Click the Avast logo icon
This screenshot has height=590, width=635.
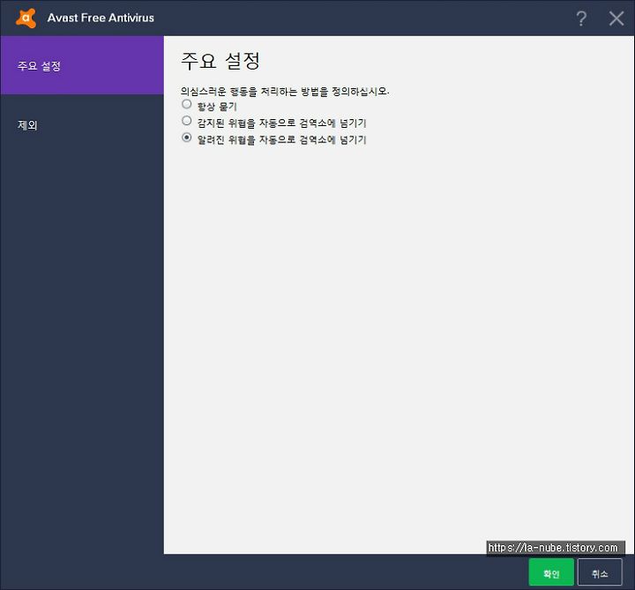click(26, 18)
